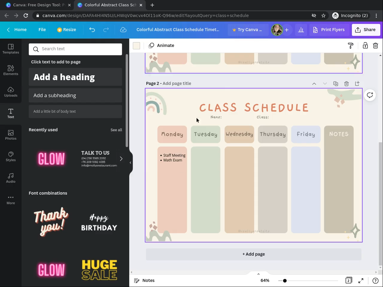Image resolution: width=383 pixels, height=287 pixels.
Task: Select the Staff Meeting text box
Action: (x=173, y=158)
